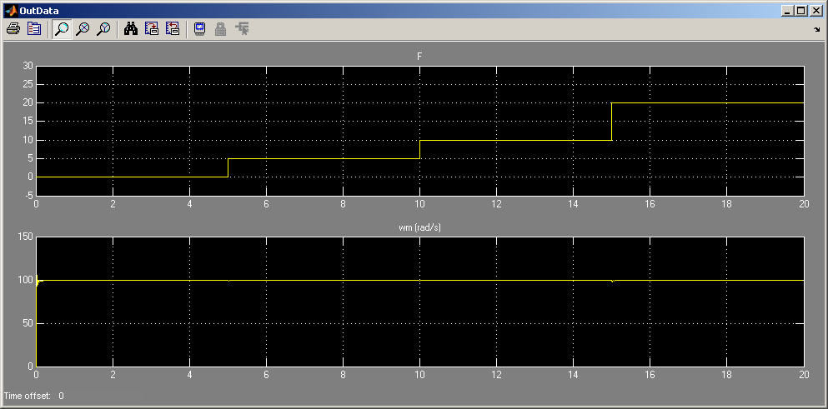Restore saved axes settings icon
828x409 pixels.
(173, 29)
